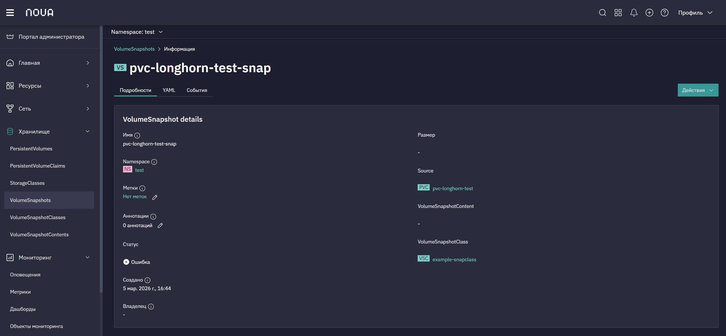Click the Nova logo

[x=39, y=13]
